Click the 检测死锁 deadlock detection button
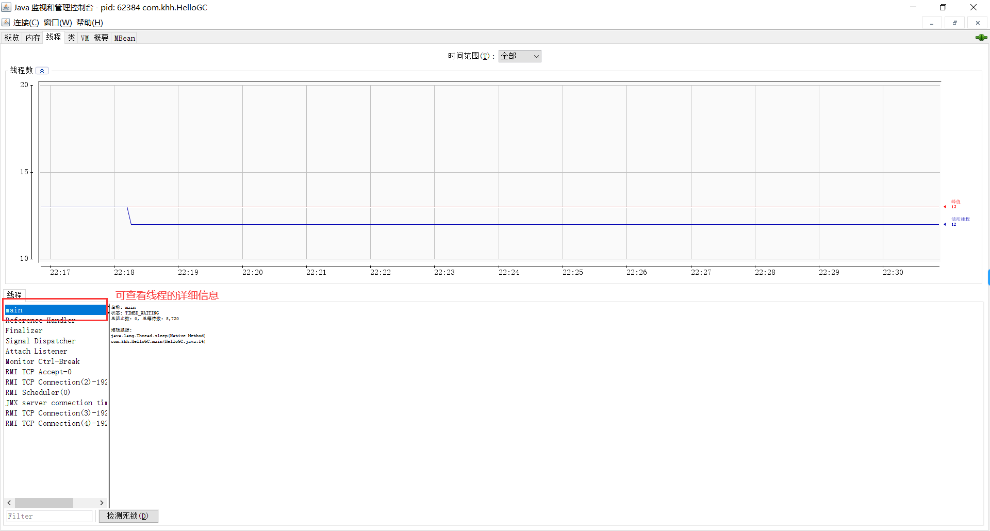This screenshot has height=531, width=990. (128, 516)
